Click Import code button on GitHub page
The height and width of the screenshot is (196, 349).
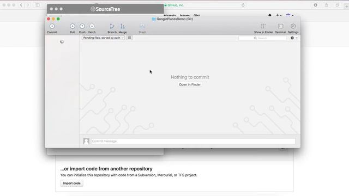click(x=71, y=183)
